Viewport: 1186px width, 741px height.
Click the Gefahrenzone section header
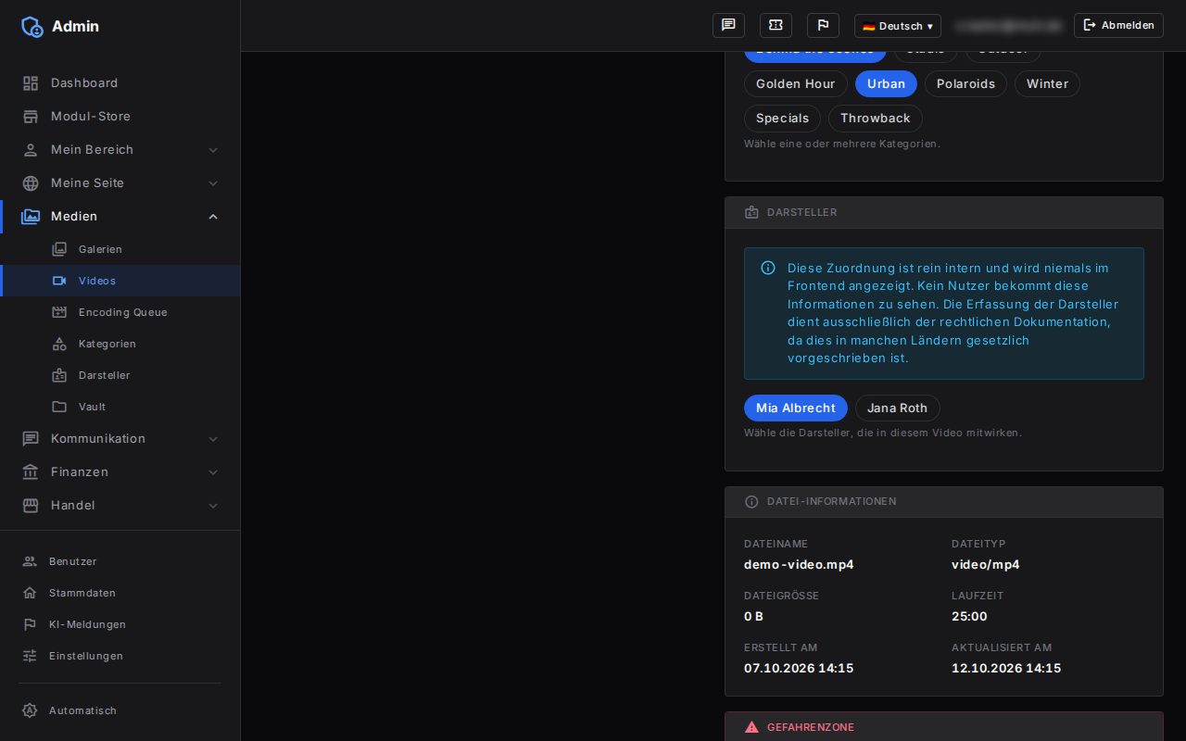943,727
